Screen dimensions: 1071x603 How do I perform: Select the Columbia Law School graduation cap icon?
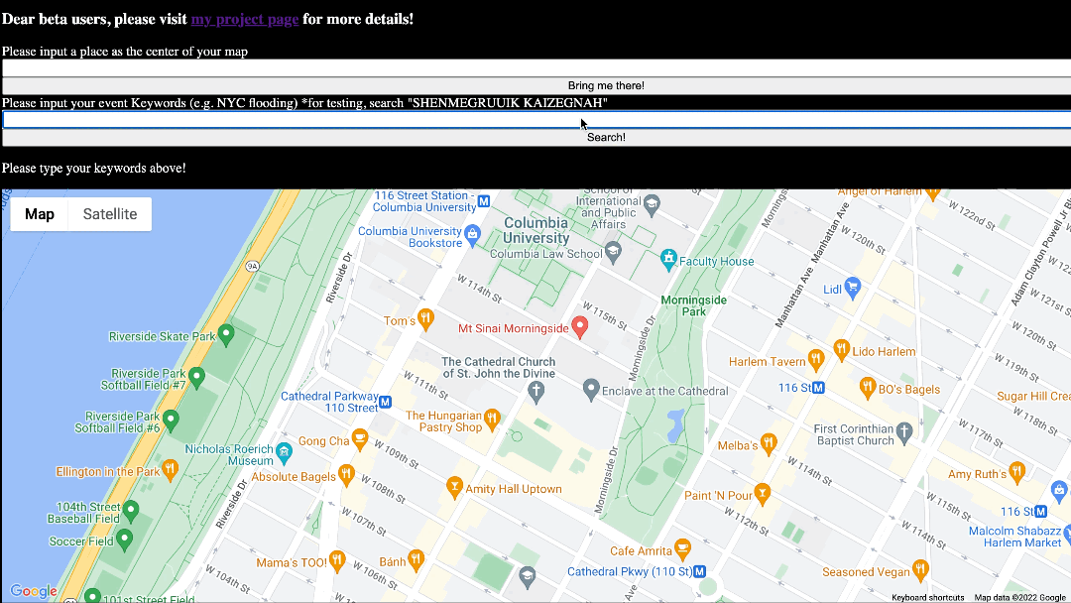(614, 252)
